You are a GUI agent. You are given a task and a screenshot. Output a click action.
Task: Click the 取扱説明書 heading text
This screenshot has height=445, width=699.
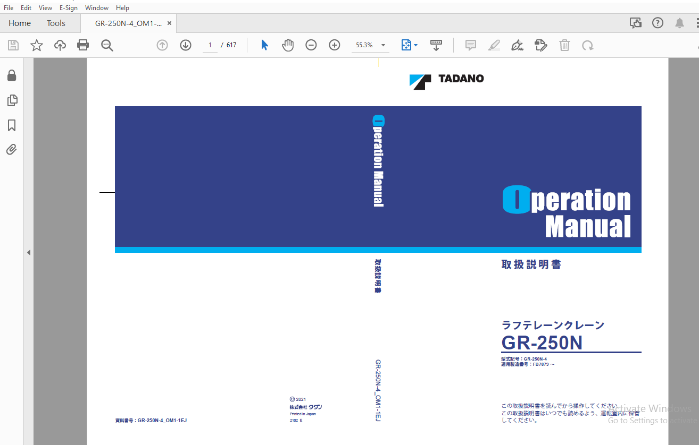point(531,264)
